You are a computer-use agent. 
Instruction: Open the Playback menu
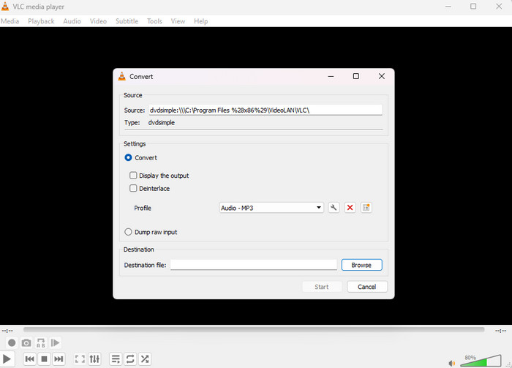pos(41,21)
